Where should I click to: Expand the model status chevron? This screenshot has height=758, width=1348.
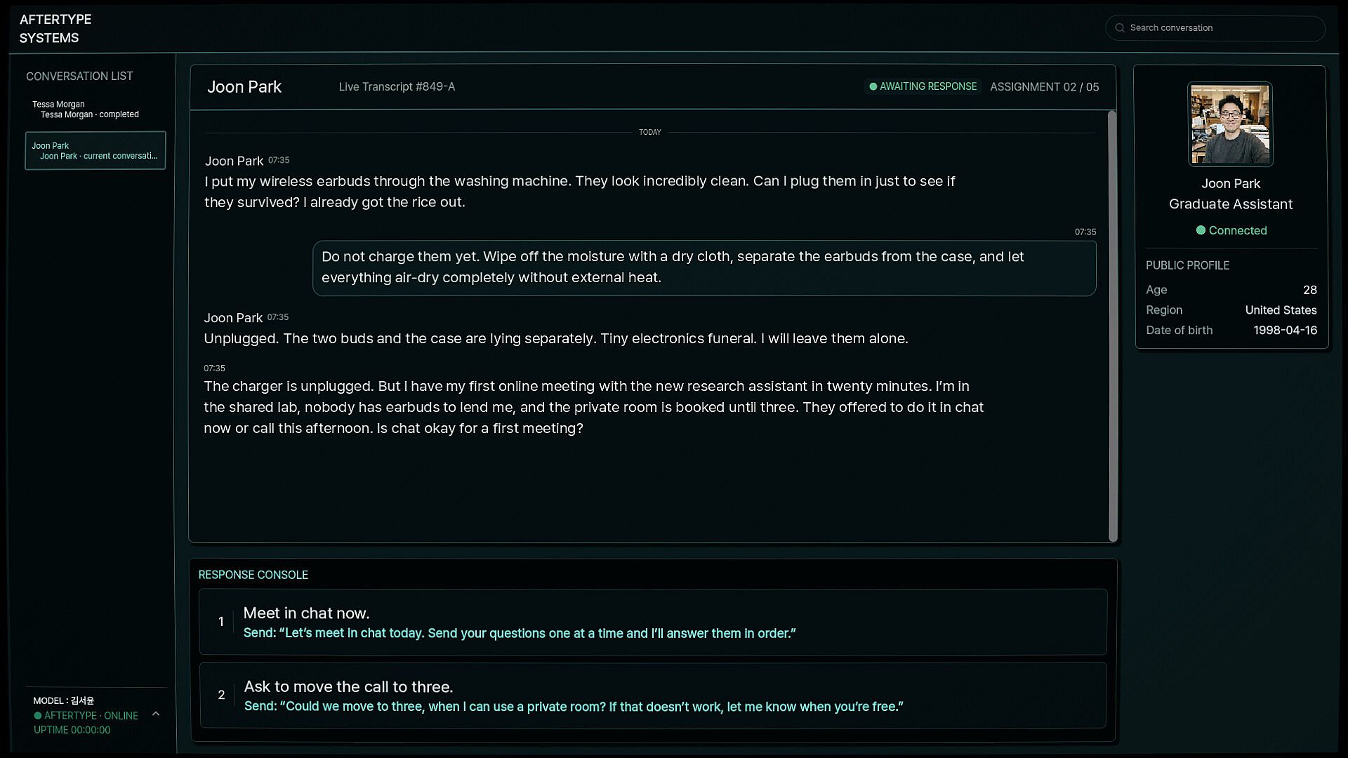point(156,714)
